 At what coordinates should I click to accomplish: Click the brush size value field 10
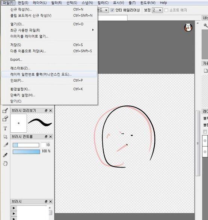pos(45,145)
